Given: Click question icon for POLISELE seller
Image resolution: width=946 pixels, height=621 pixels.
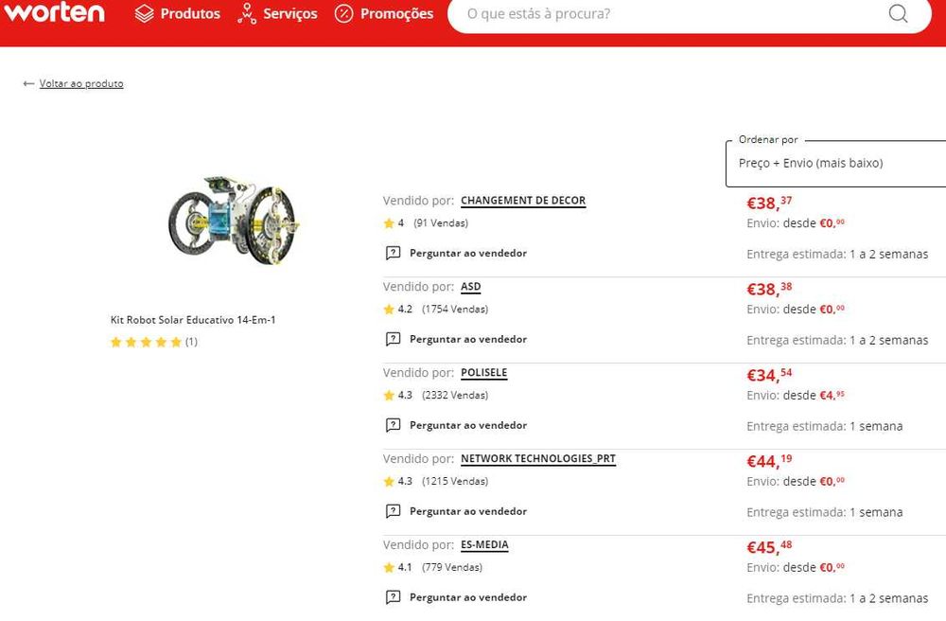Looking at the screenshot, I should [x=394, y=426].
